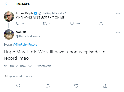This screenshot has width=124, height=92.
Task: Click the TweetDeck source label
Action: pos(43,66)
